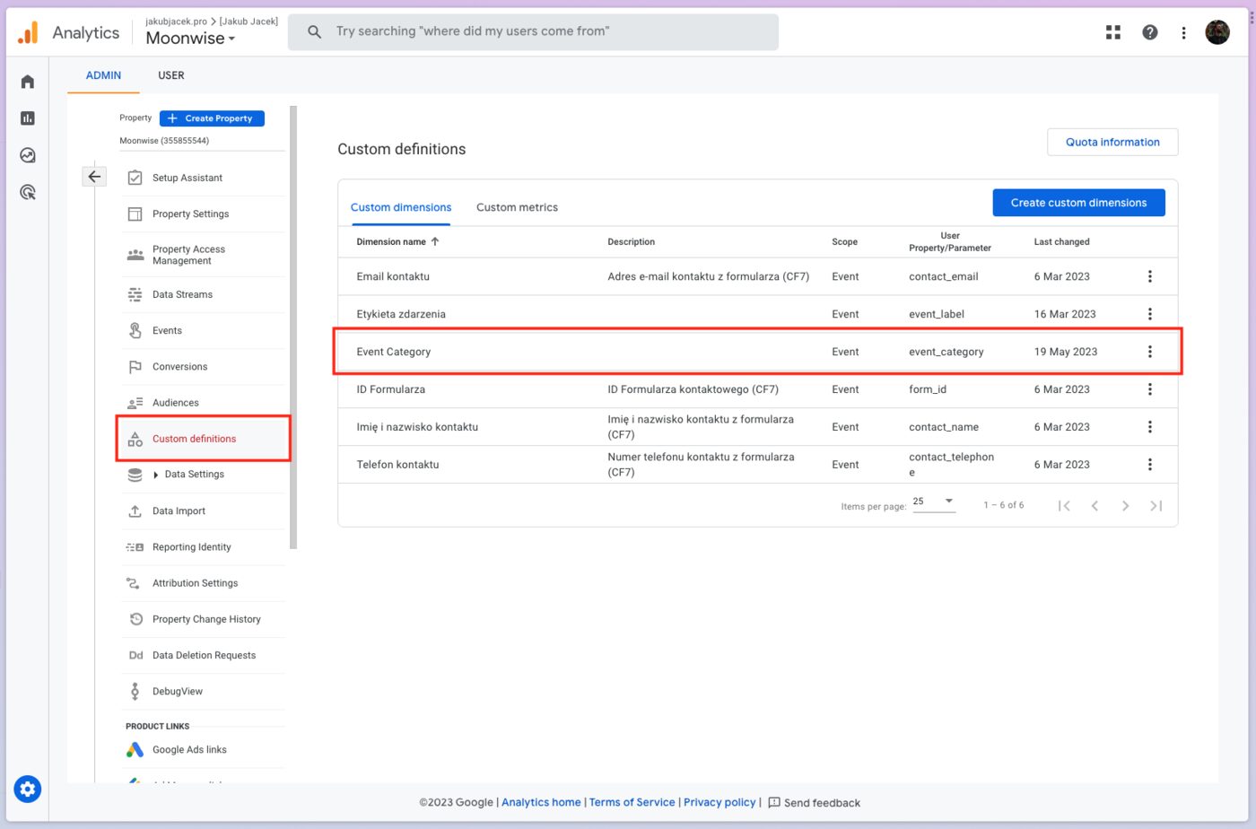Viewport: 1256px width, 829px height.
Task: Open the Items per page dropdown
Action: pyautogui.click(x=933, y=502)
